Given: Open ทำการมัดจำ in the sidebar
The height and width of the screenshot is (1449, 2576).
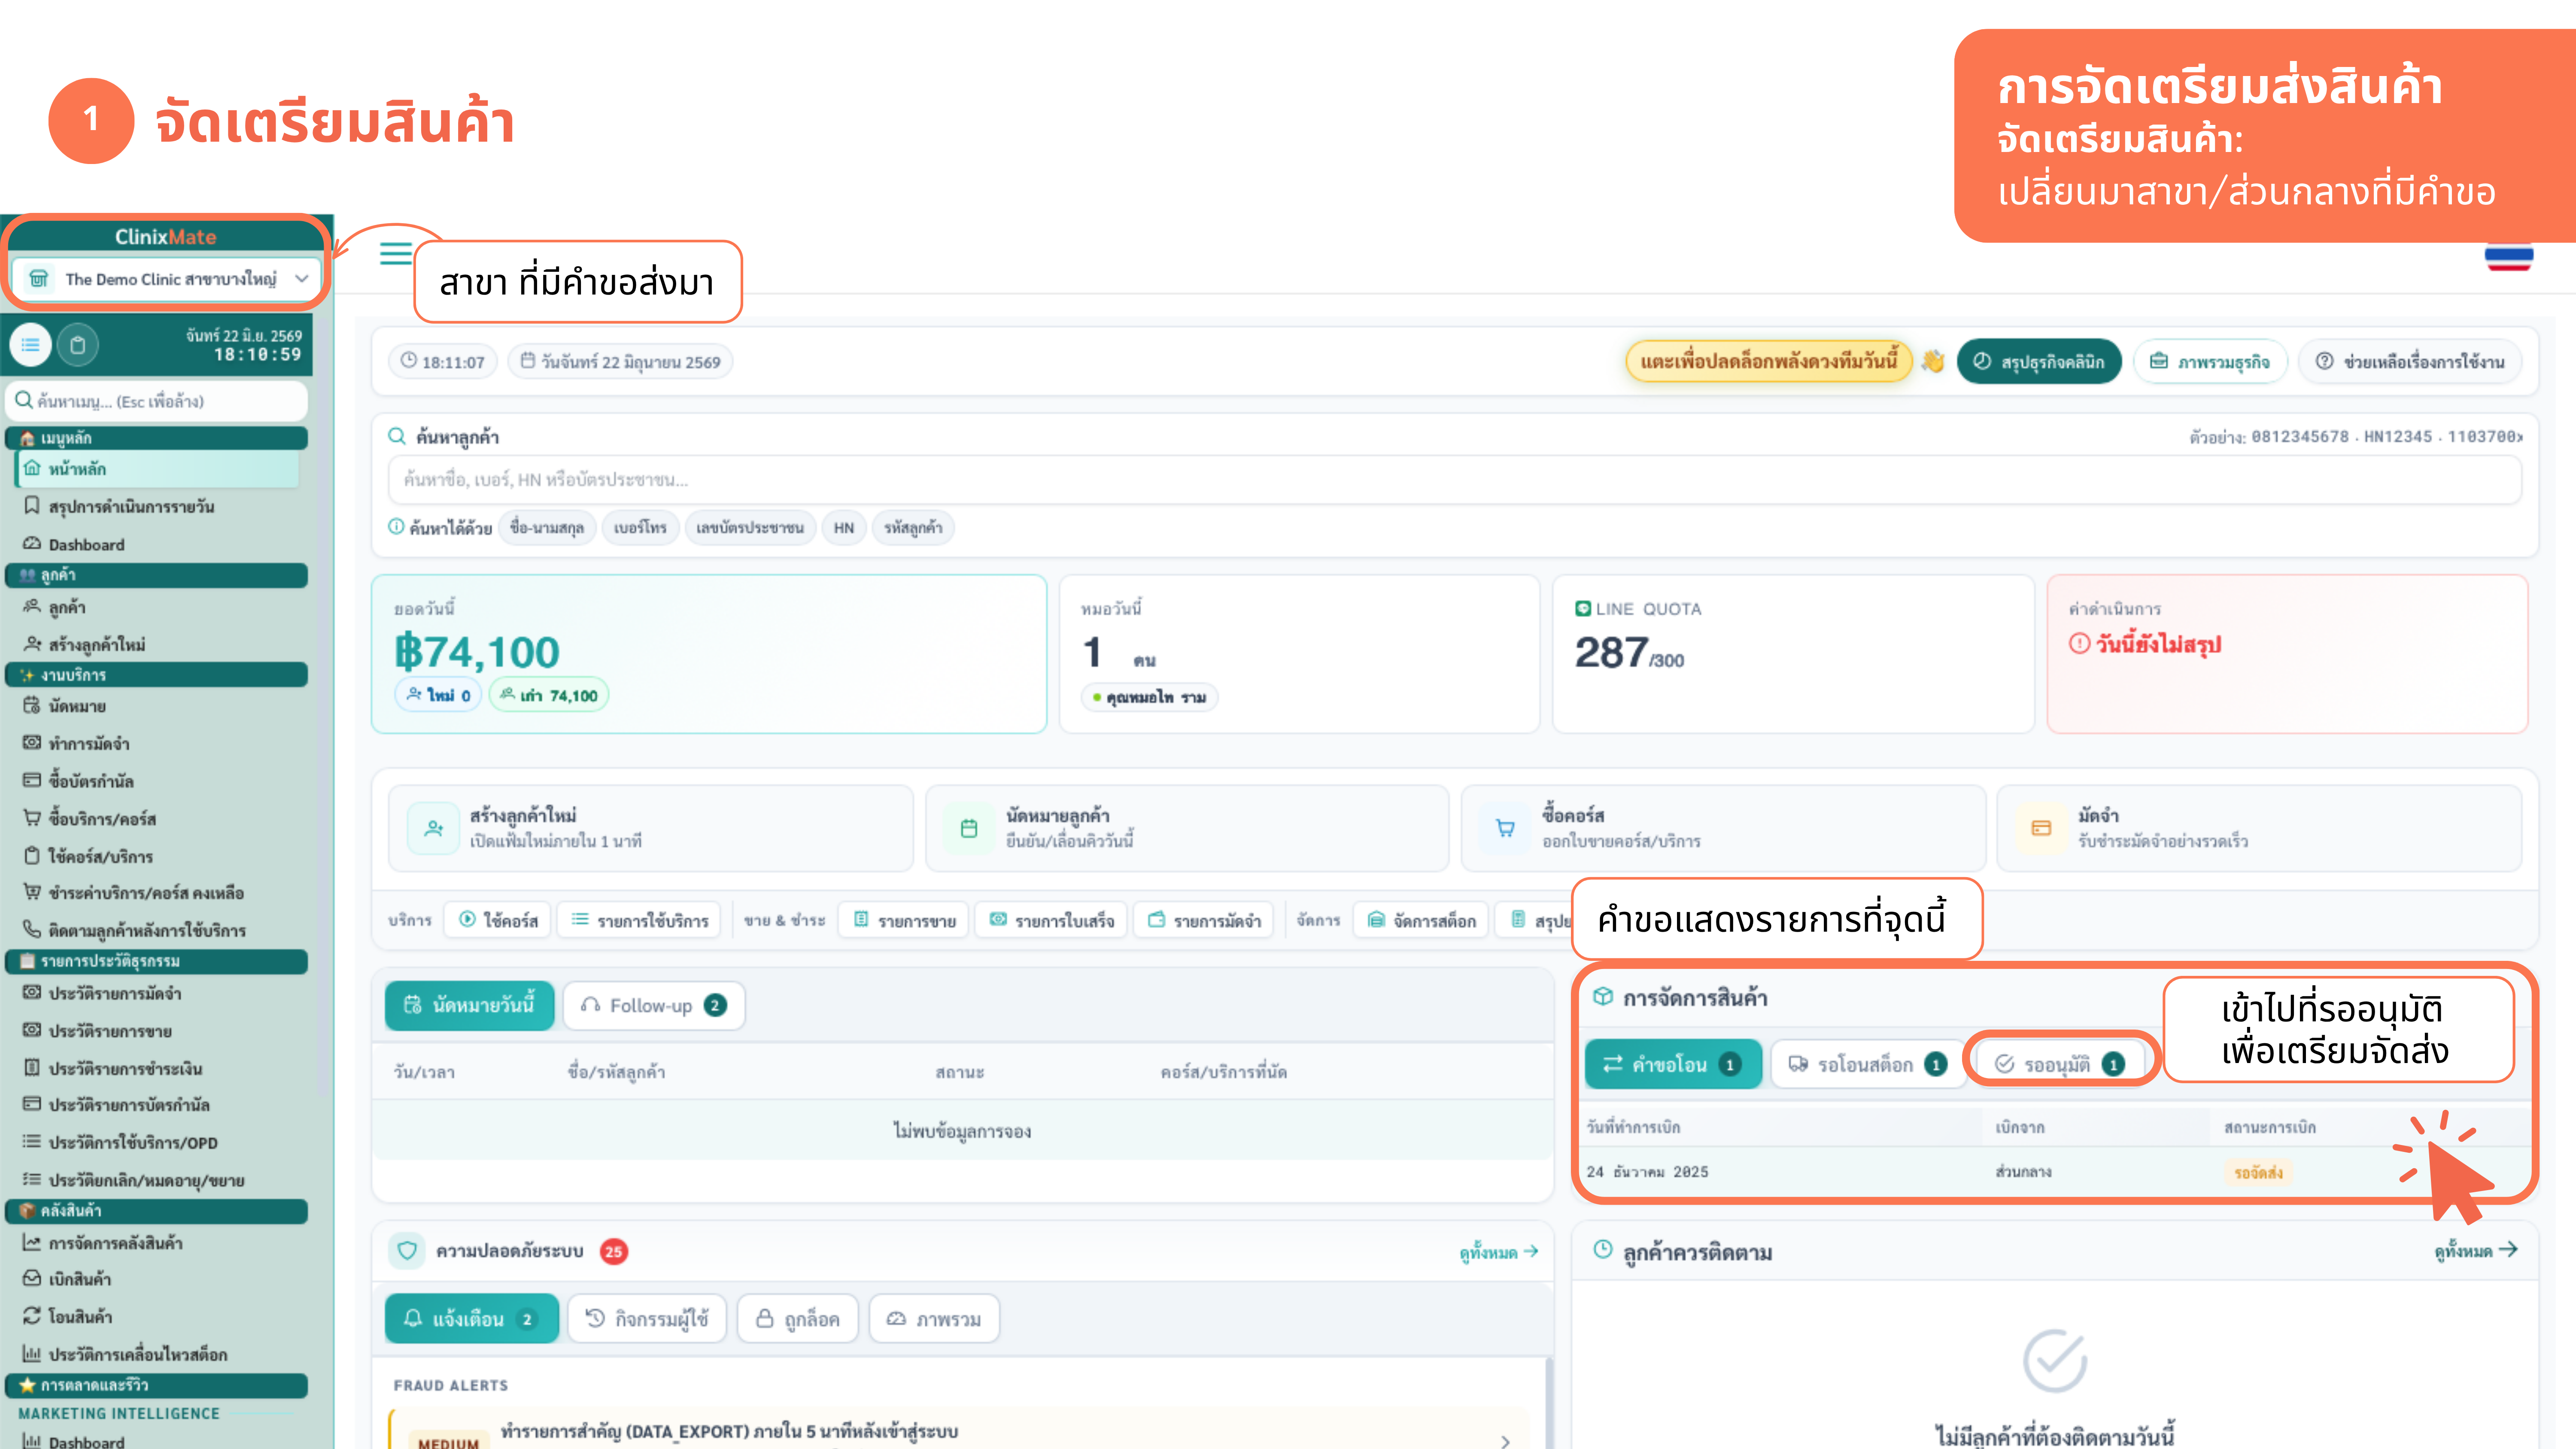Looking at the screenshot, I should (x=77, y=743).
